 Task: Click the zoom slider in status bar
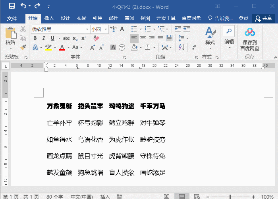230,197
